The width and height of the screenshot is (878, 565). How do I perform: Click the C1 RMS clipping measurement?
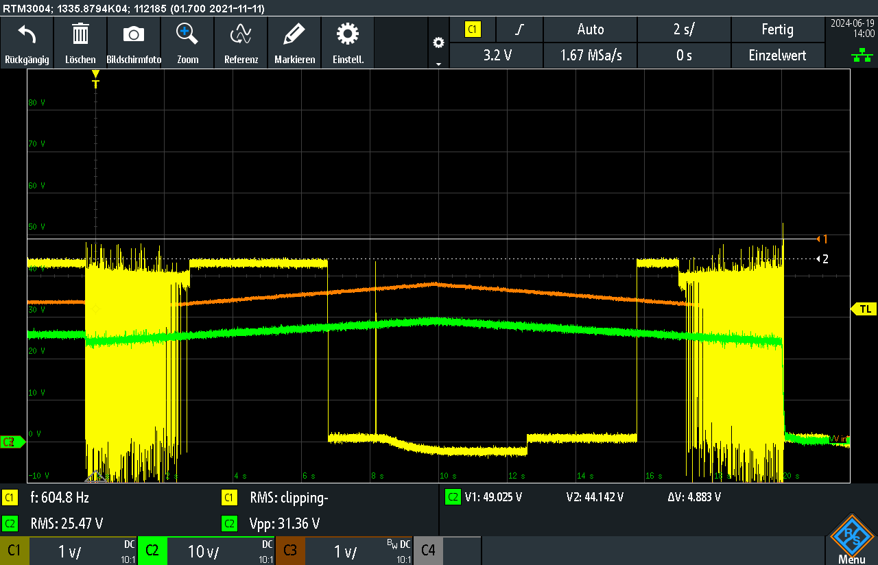coord(289,498)
